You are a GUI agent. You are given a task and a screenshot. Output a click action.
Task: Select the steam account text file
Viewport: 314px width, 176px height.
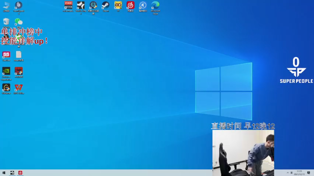[18, 56]
